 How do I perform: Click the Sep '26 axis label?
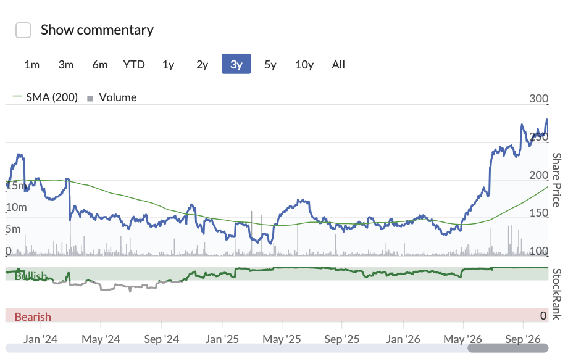click(x=523, y=339)
